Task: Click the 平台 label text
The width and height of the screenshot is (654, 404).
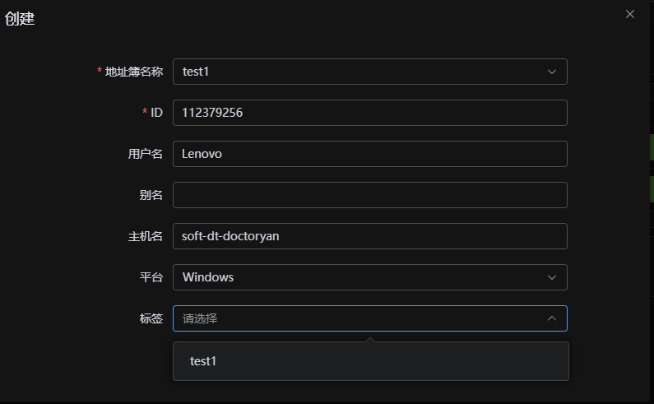Action: [151, 277]
